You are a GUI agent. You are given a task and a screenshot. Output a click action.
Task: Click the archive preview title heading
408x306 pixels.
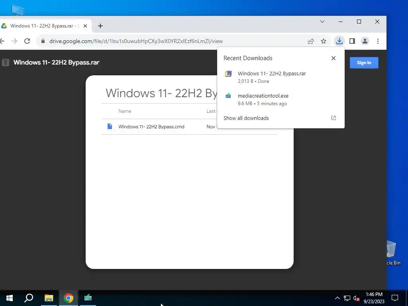161,93
